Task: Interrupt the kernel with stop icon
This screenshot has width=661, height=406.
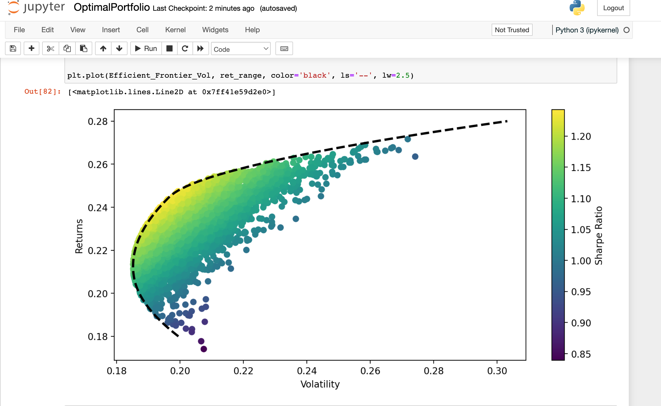Action: click(169, 48)
